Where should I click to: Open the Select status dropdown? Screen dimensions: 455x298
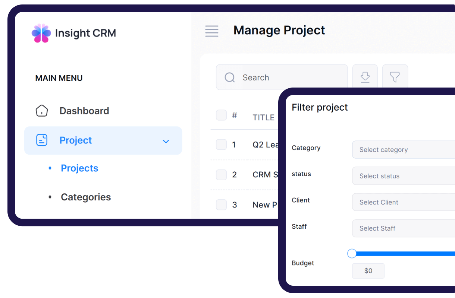point(403,176)
